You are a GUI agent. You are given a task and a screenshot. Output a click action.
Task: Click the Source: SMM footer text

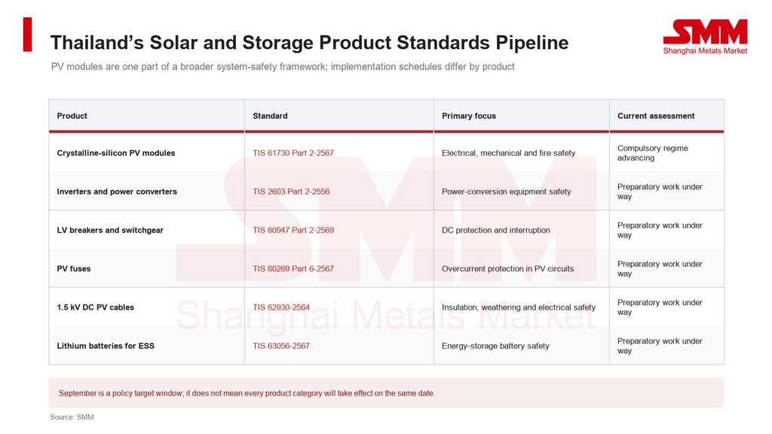[72, 417]
